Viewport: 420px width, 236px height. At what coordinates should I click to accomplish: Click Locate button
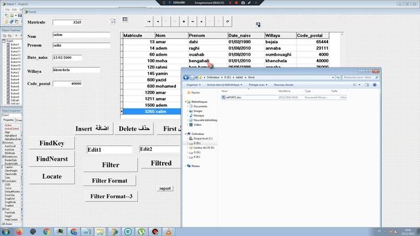point(52,176)
